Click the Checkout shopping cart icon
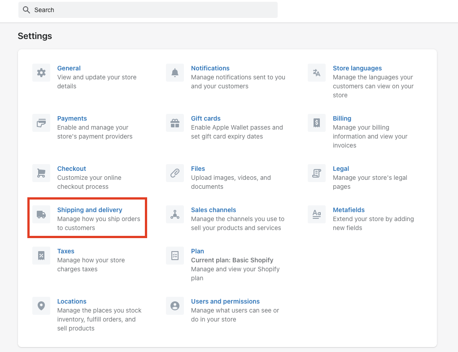The height and width of the screenshot is (352, 458). (41, 173)
